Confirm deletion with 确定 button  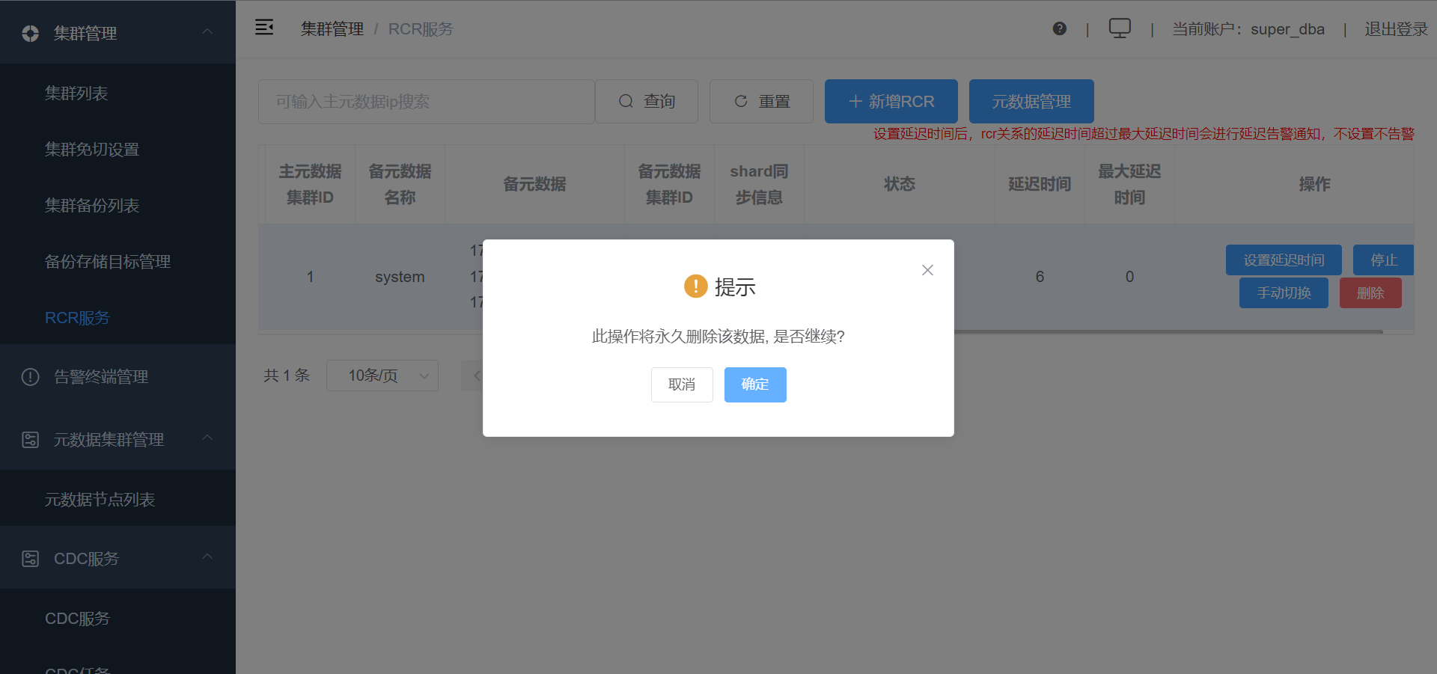(755, 385)
